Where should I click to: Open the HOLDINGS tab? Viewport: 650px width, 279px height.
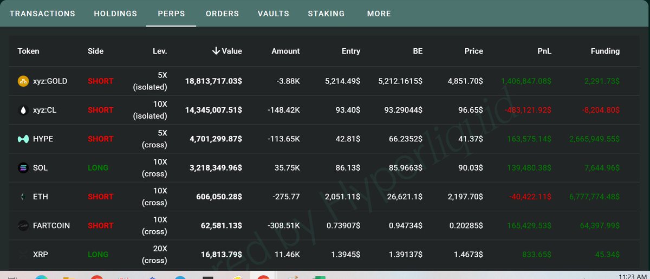click(x=115, y=14)
